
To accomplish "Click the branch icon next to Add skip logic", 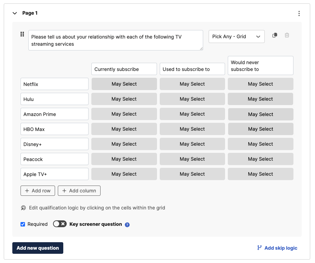I will [259, 248].
